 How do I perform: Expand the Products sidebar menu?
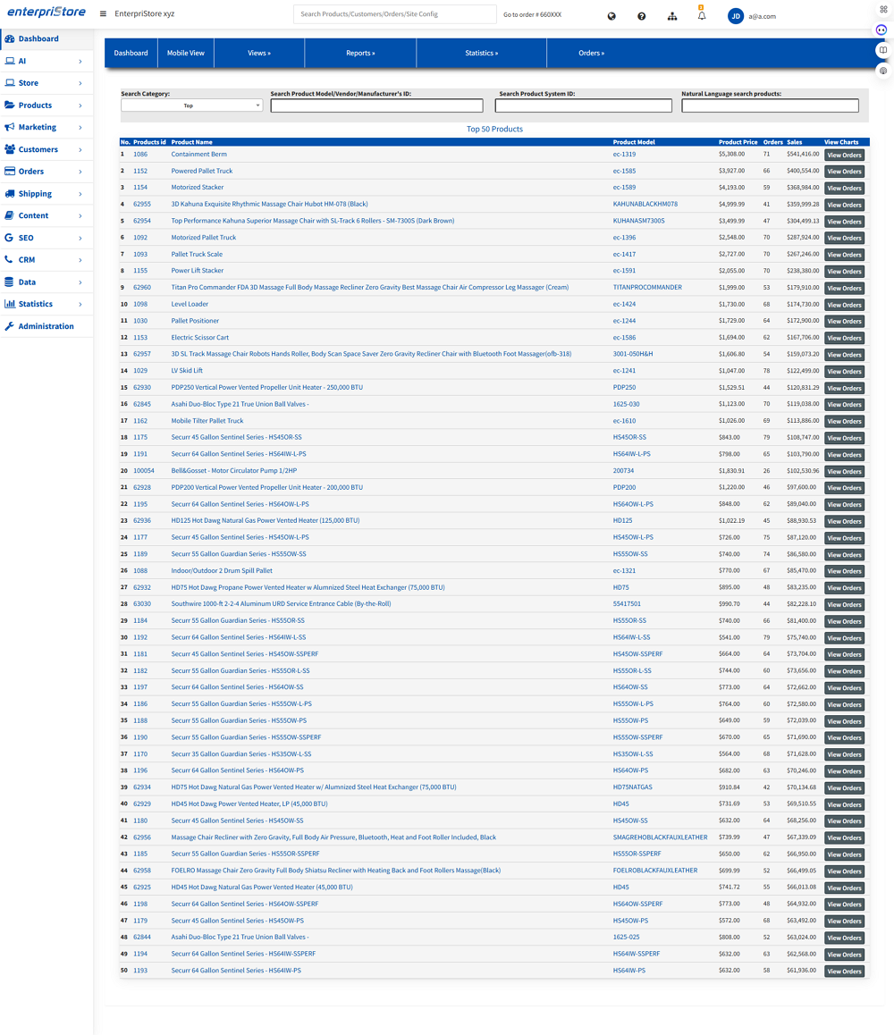[x=46, y=105]
